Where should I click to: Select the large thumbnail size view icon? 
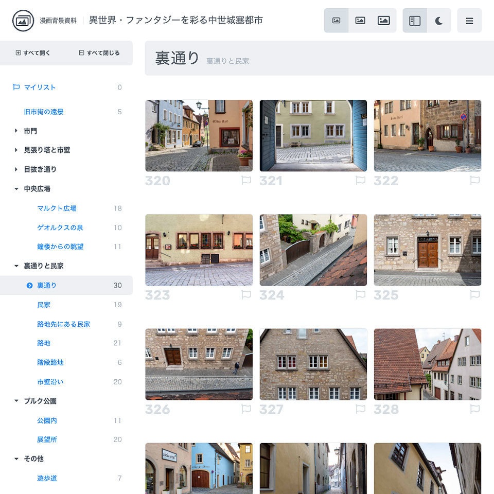click(x=383, y=21)
